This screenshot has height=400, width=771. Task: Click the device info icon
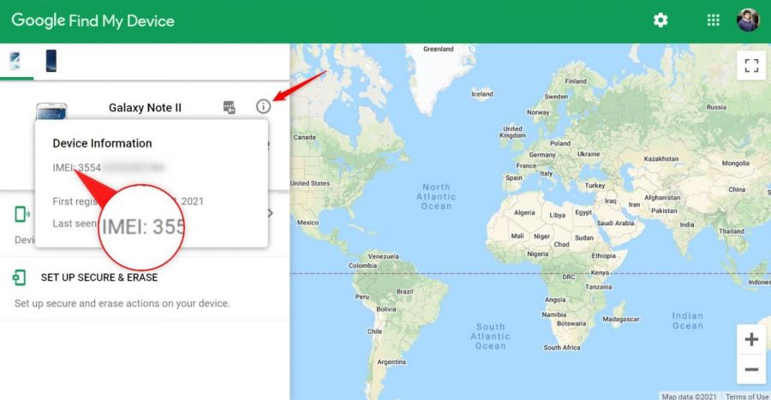coord(264,106)
